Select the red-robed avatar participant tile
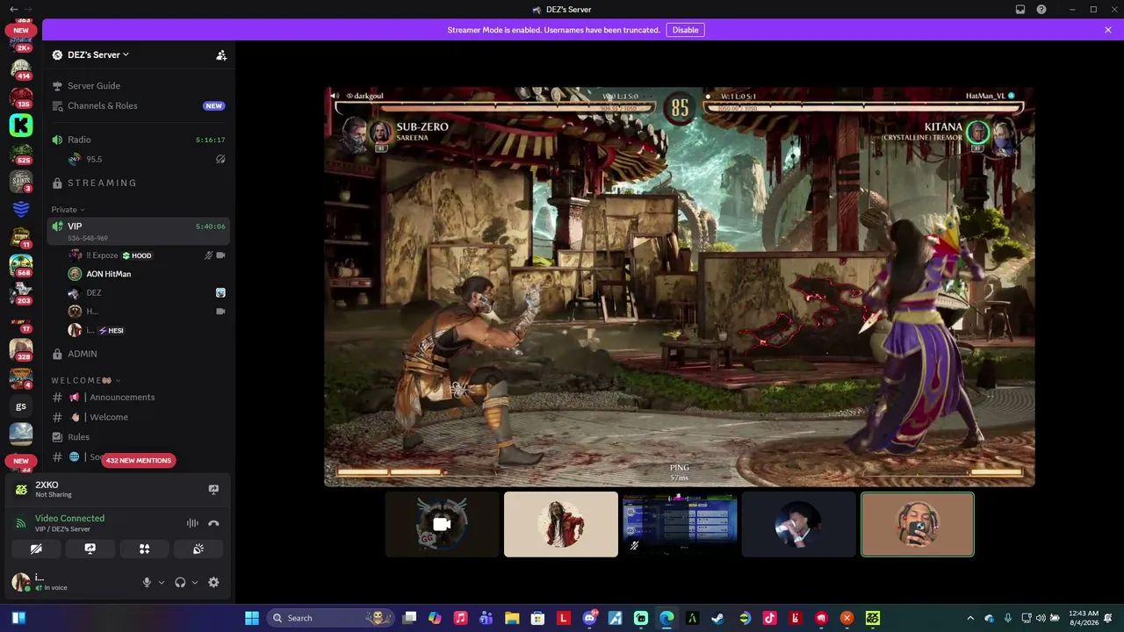Image resolution: width=1124 pixels, height=632 pixels. point(561,524)
